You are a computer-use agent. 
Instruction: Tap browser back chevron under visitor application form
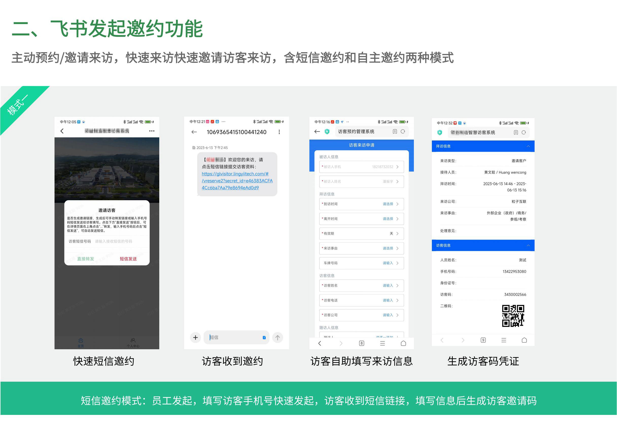(320, 343)
